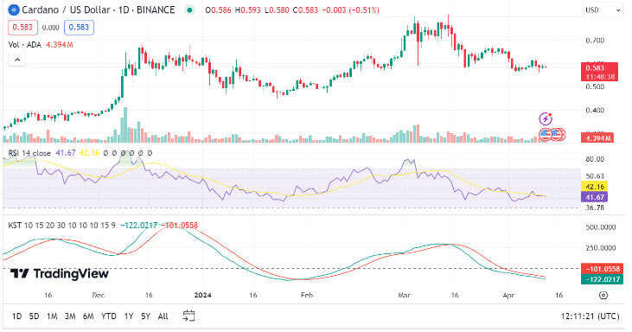
Task: Click the Feb label on time axis
Action: click(307, 296)
